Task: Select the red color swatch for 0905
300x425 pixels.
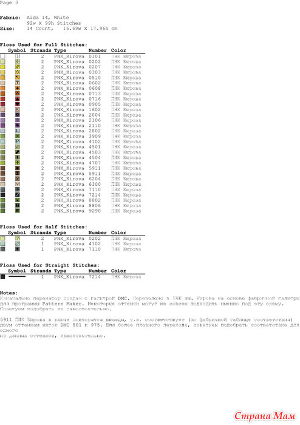Action: click(x=2, y=104)
